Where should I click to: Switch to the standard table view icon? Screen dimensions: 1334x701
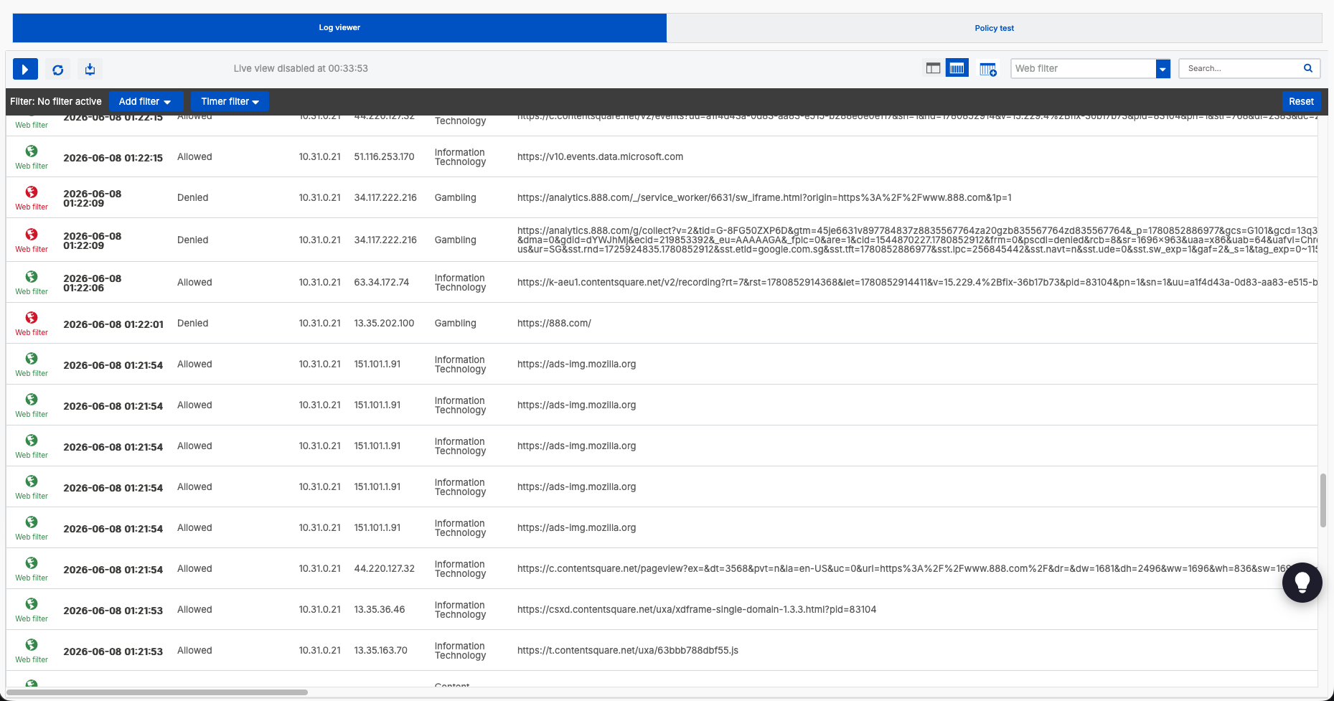933,68
